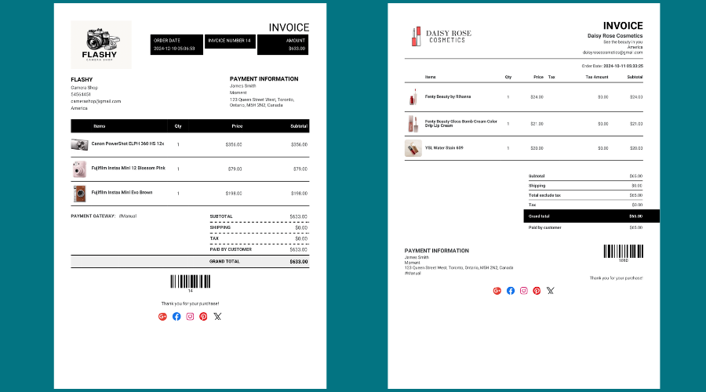706x392 pixels.
Task: Click 'Fujifilm Instax Mini Evo Brown' item name
Action: [122, 193]
